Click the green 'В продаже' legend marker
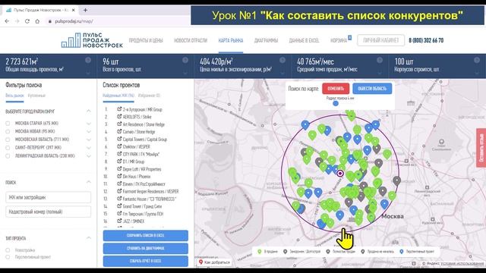This screenshot has height=273, width=486. 260,252
